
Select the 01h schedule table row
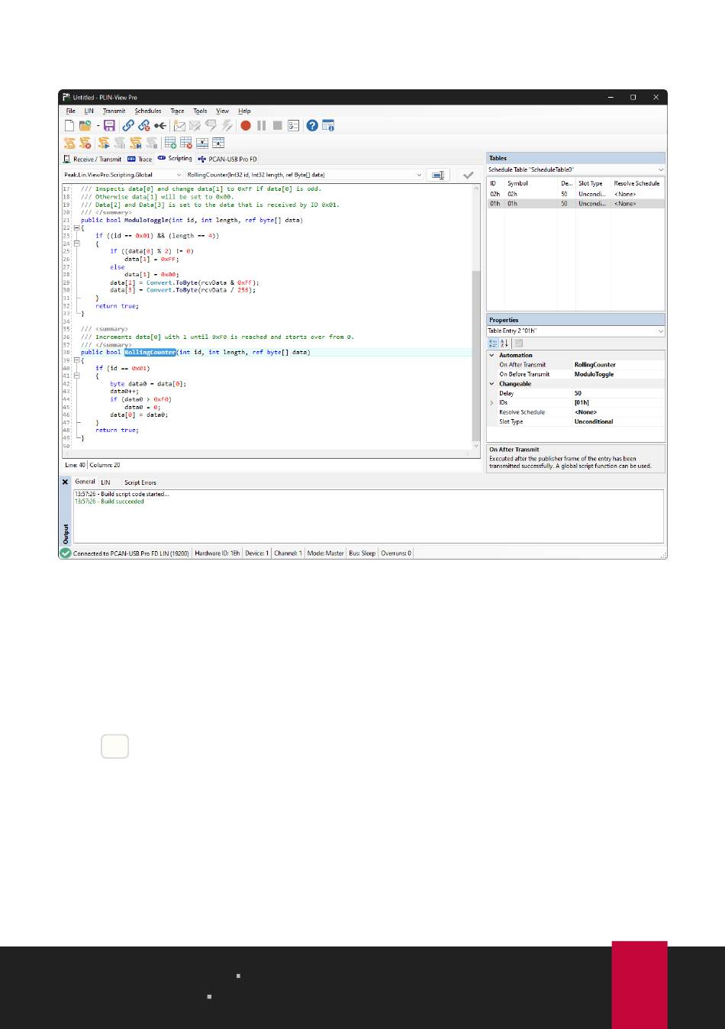[575, 204]
